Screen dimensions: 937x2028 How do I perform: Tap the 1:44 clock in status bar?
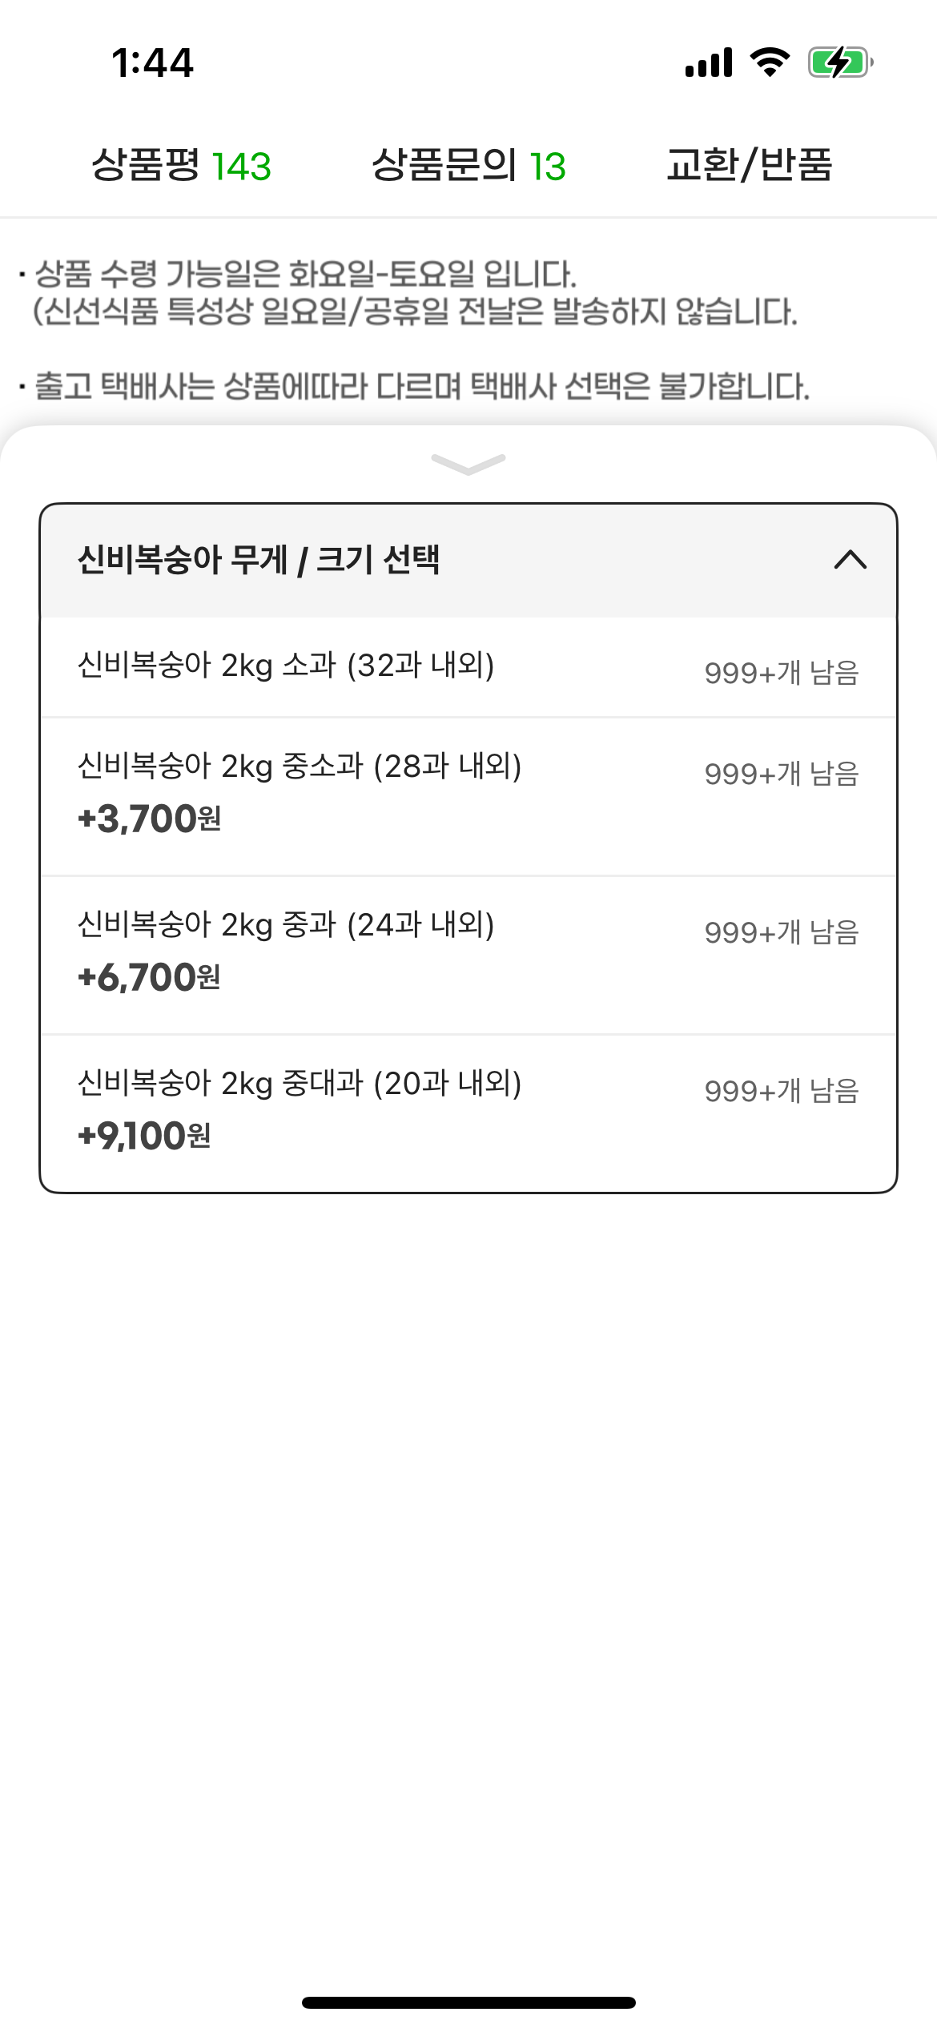[x=152, y=62]
